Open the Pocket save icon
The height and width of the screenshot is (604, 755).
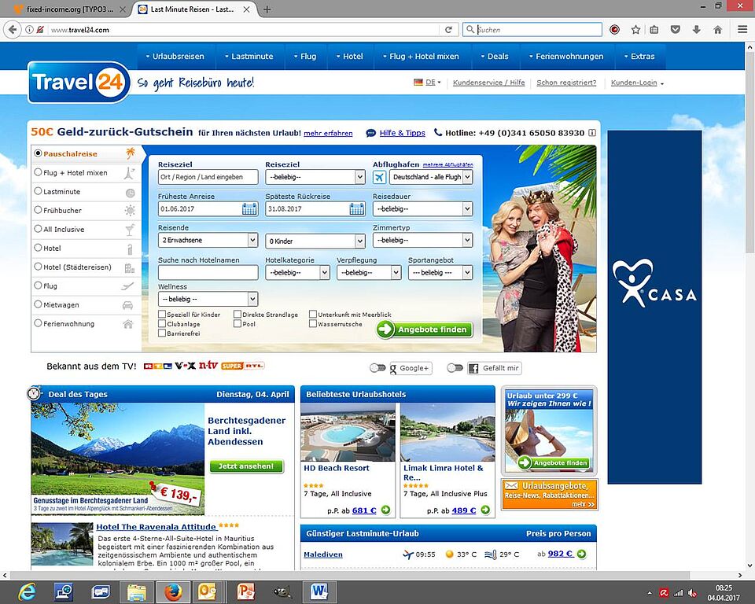click(676, 30)
